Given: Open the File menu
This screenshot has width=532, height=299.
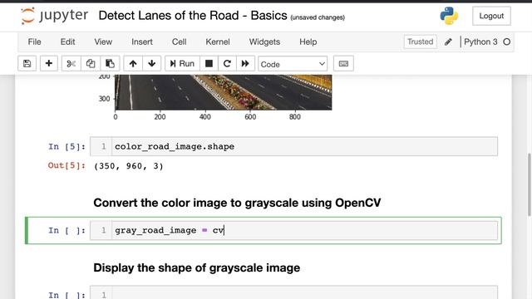Looking at the screenshot, I should click(x=34, y=42).
